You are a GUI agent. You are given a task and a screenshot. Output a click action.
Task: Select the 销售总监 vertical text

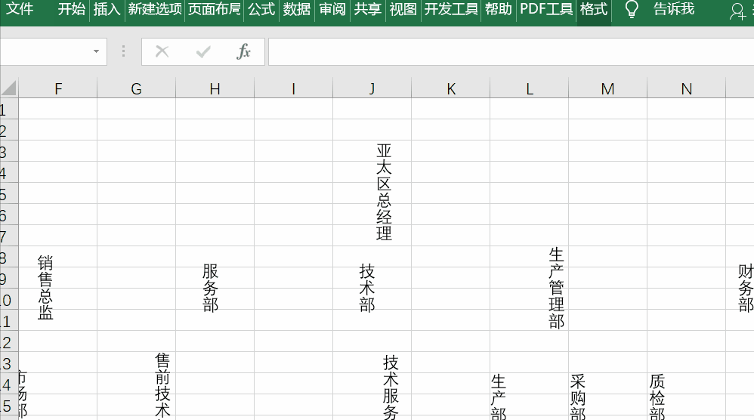(x=45, y=287)
